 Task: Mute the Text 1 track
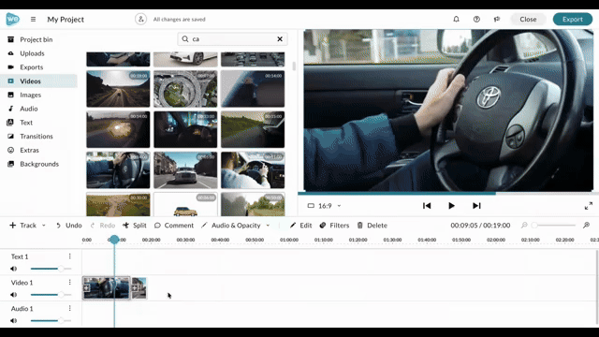point(14,269)
